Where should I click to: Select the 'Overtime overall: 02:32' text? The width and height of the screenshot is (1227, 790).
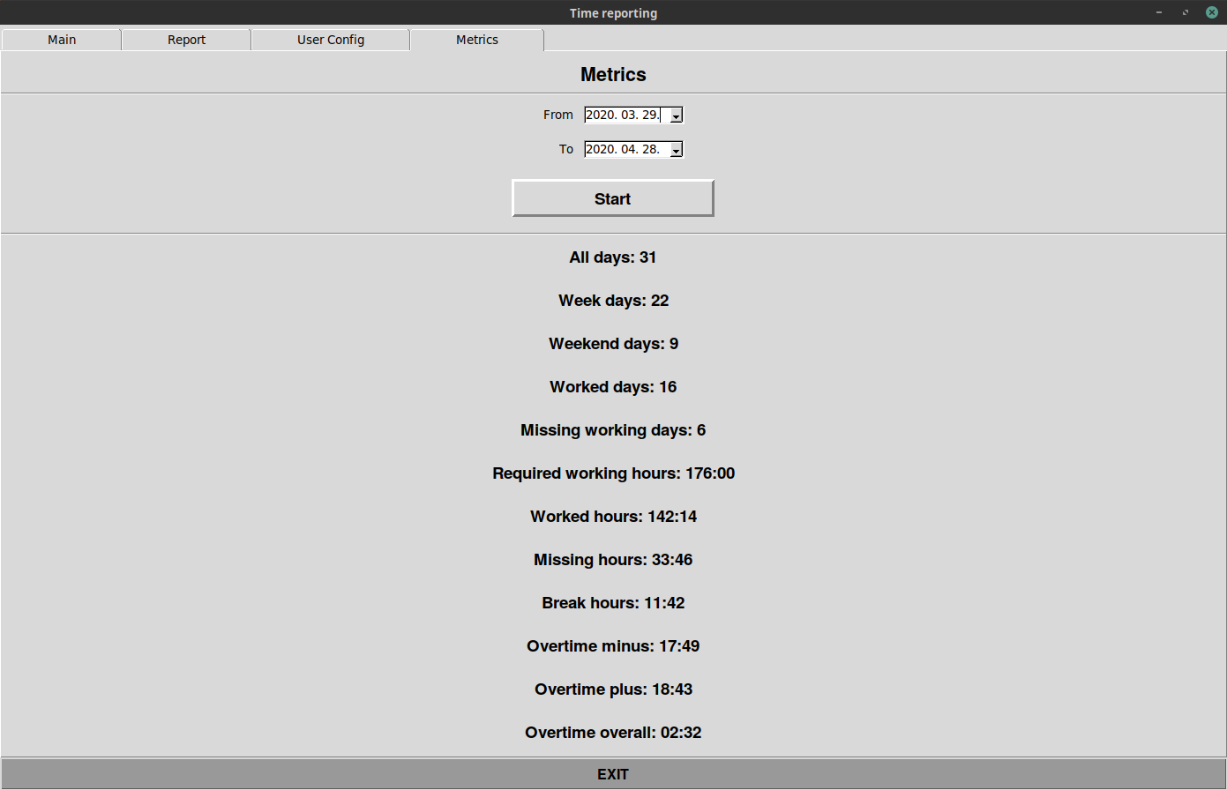tap(613, 733)
